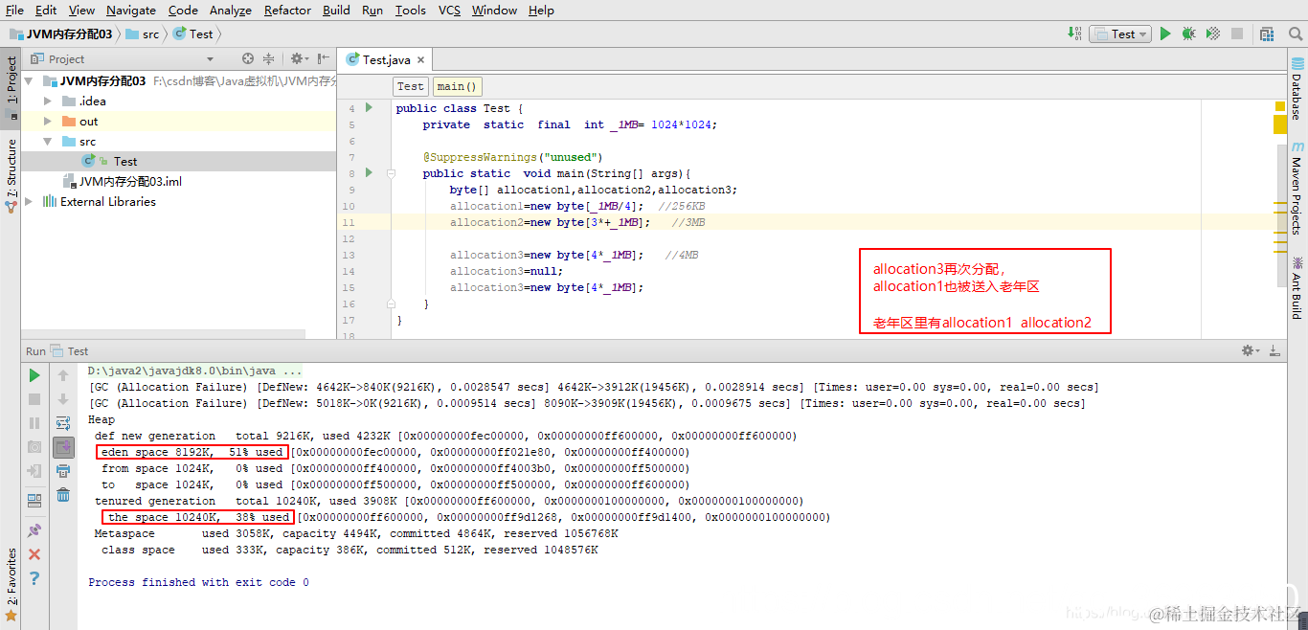Toggle the 7: Structure tool window

click(11, 174)
